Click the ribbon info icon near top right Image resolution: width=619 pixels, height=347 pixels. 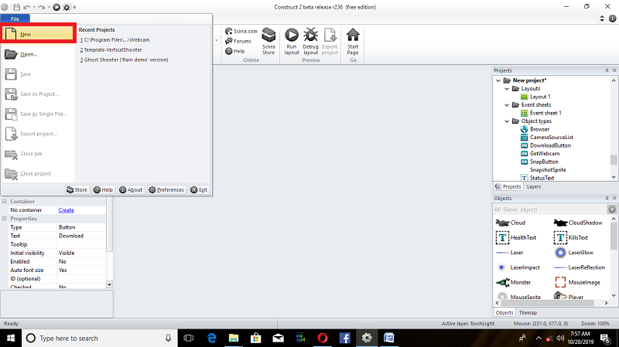tap(612, 18)
